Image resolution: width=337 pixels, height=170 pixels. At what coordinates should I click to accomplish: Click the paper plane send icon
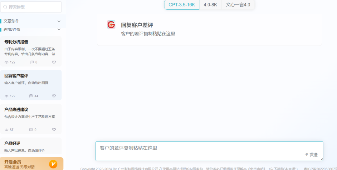click(306, 154)
